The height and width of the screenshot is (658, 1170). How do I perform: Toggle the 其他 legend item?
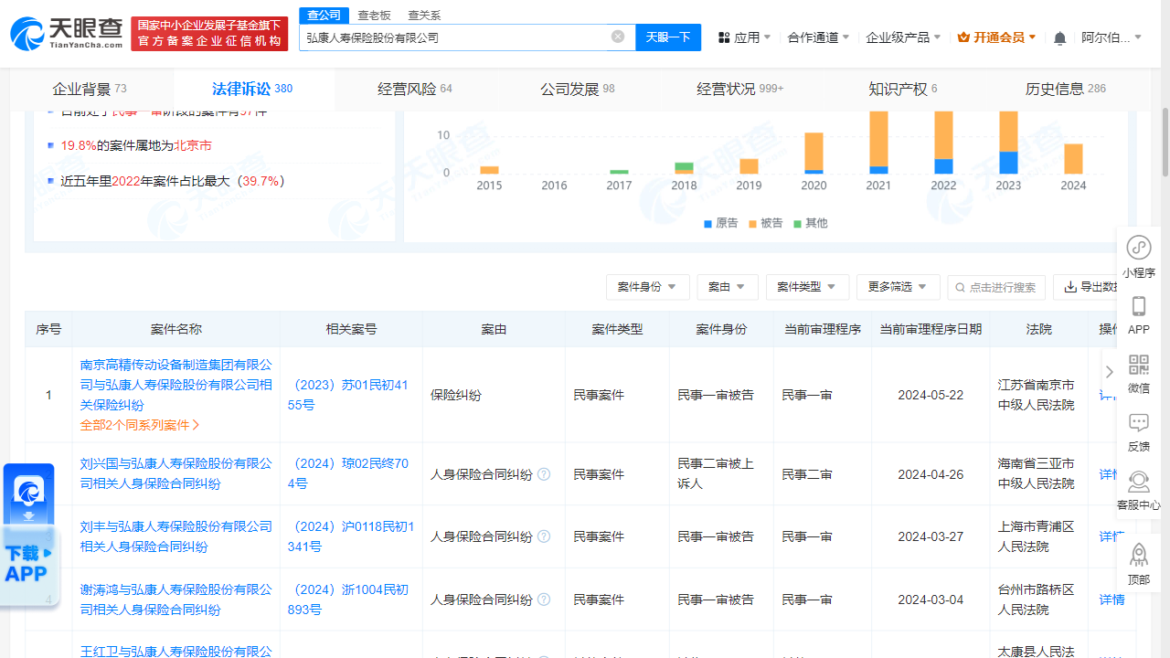click(x=811, y=223)
